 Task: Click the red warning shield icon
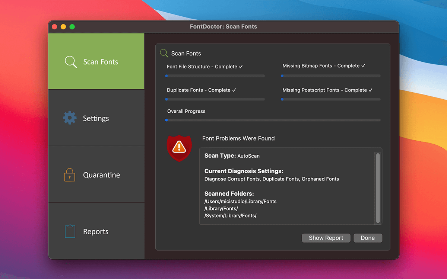pos(179,148)
